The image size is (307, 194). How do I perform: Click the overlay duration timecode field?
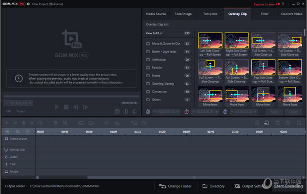(x=166, y=112)
